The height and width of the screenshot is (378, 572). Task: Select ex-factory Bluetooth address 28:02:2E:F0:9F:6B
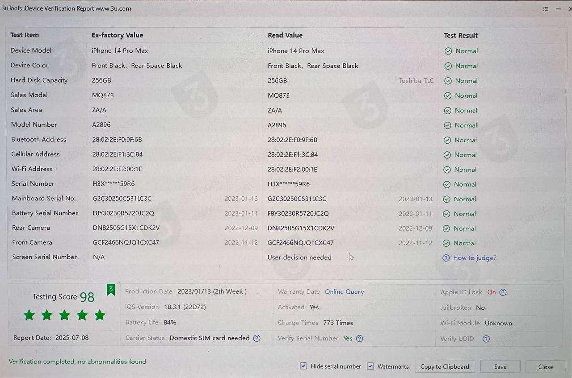[x=117, y=140]
